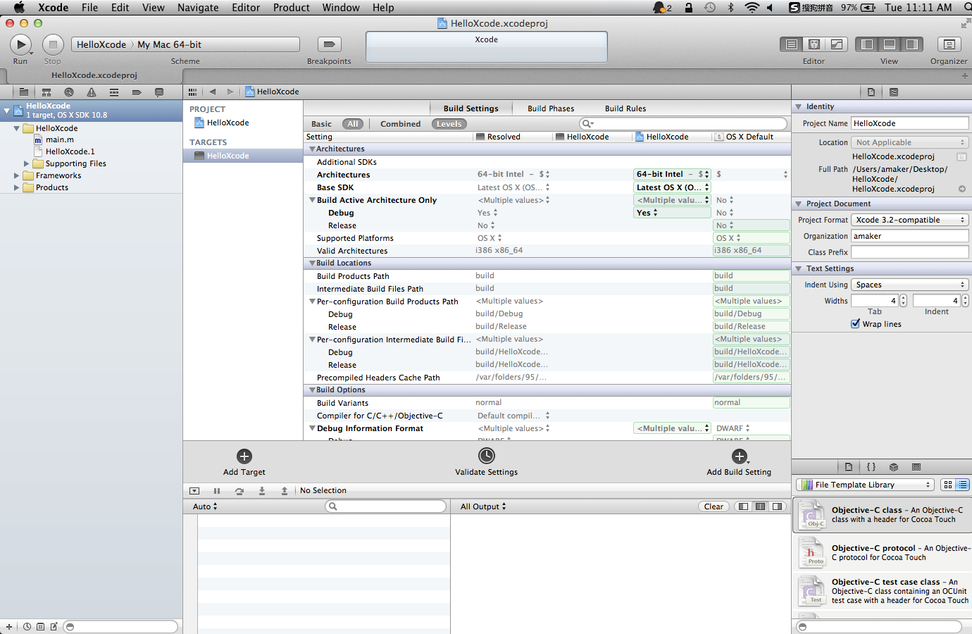Open the Product menu
972x634 pixels.
coord(292,8)
